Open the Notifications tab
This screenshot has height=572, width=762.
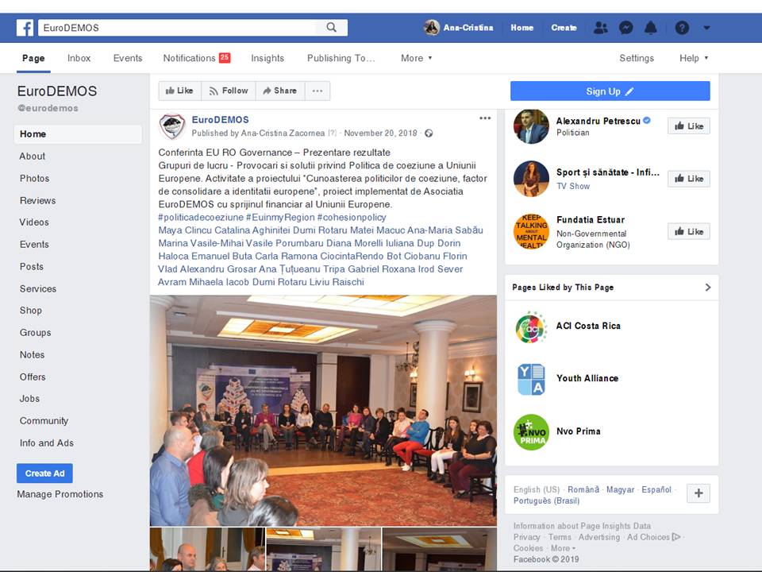click(196, 58)
